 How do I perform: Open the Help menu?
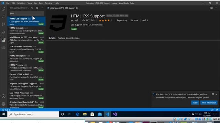57,3
